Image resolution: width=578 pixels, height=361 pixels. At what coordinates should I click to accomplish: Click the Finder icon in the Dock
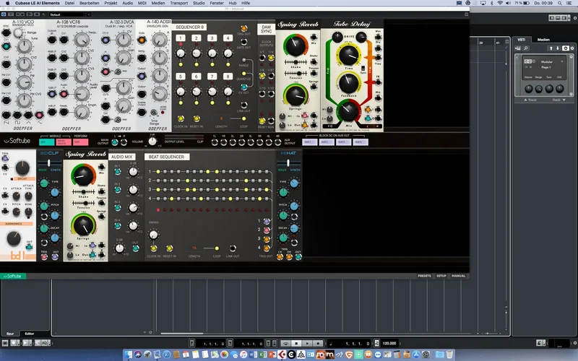(131, 355)
